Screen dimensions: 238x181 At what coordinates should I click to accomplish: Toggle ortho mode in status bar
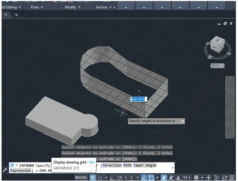click(112, 177)
